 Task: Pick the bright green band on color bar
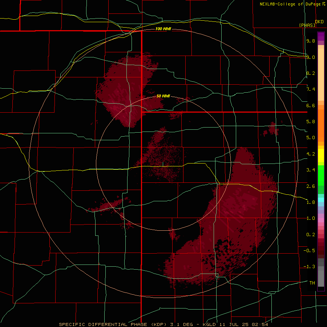coord(321,175)
